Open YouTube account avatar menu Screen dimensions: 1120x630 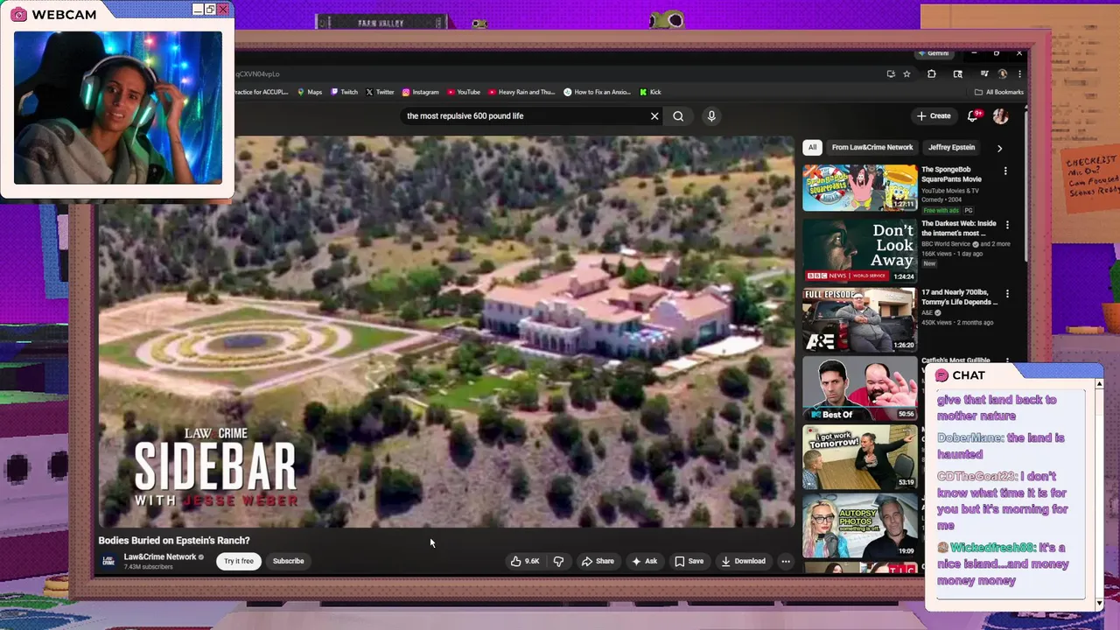(x=1000, y=115)
